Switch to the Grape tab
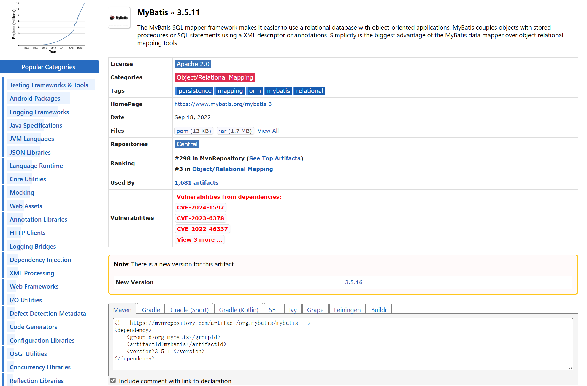 (x=315, y=310)
